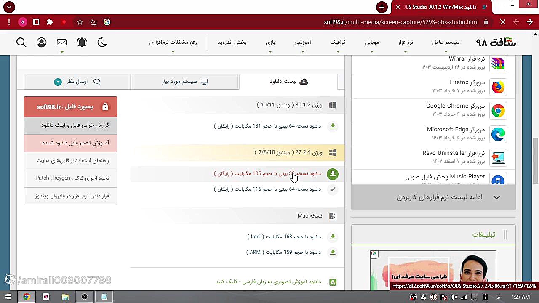The image size is (539, 303).
Task: Click نحوه اجرای کرک Patch, keygen
Action: click(71, 178)
